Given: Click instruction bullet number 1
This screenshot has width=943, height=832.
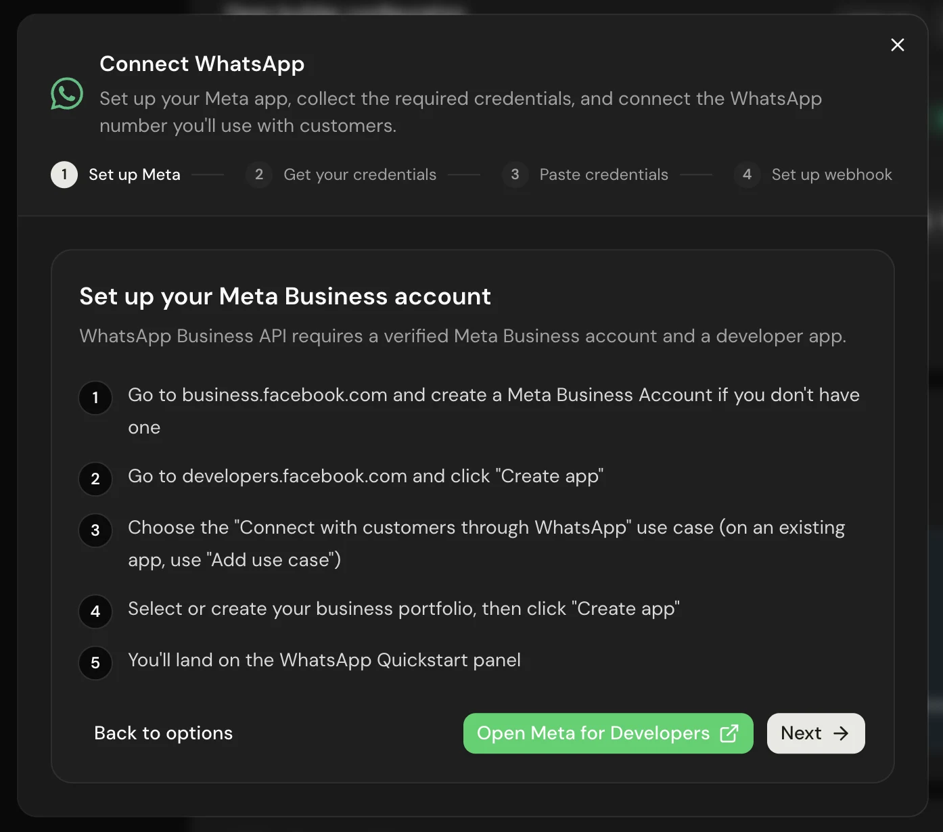Looking at the screenshot, I should pyautogui.click(x=95, y=398).
